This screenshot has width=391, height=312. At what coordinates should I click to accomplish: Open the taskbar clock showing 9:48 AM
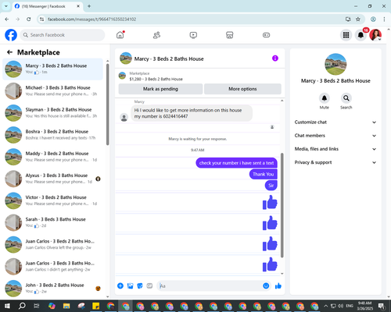tap(364, 306)
